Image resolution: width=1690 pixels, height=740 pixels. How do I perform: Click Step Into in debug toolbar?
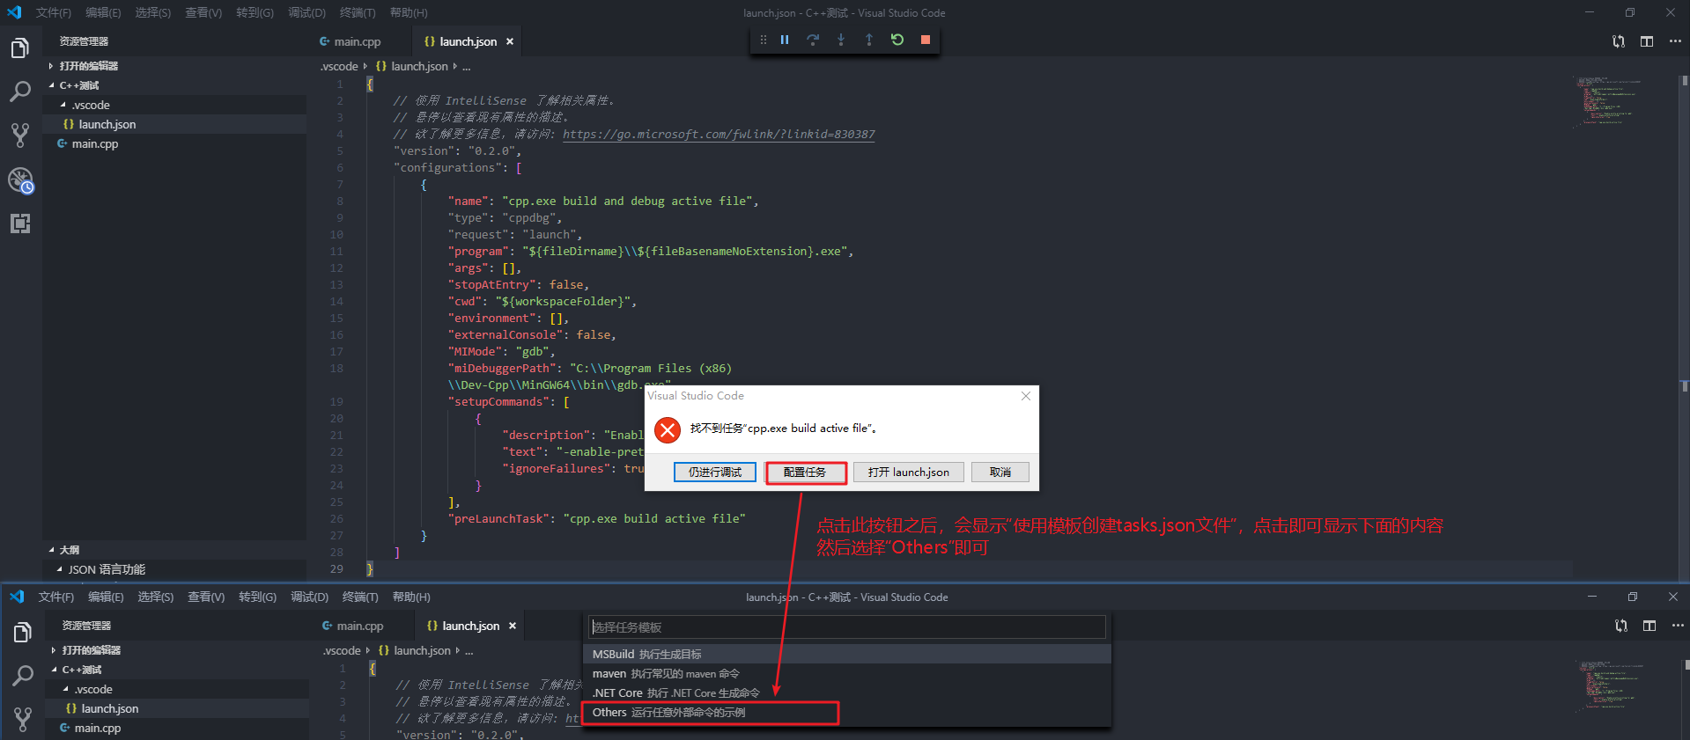tap(841, 40)
